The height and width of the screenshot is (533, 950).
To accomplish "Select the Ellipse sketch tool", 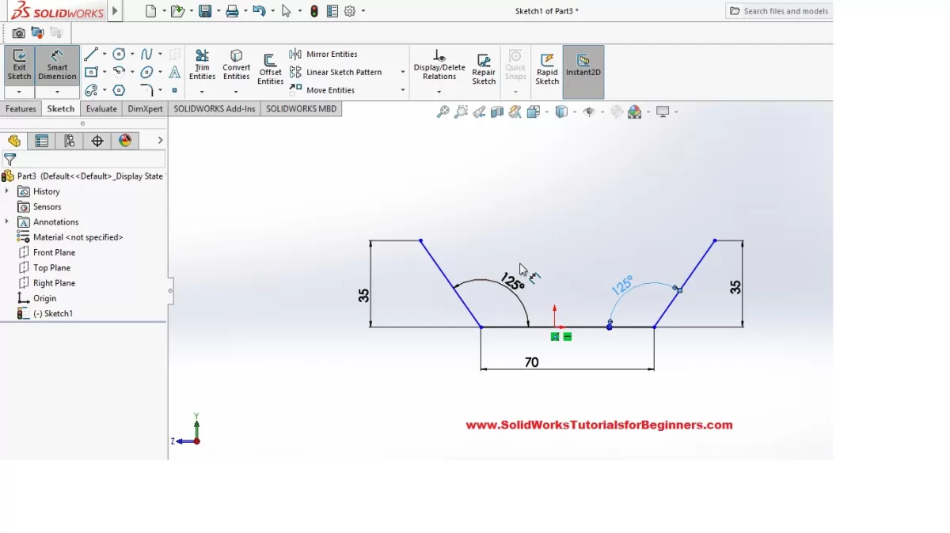I will [146, 73].
